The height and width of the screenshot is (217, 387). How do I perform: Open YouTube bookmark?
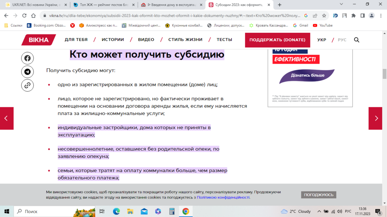point(323,25)
